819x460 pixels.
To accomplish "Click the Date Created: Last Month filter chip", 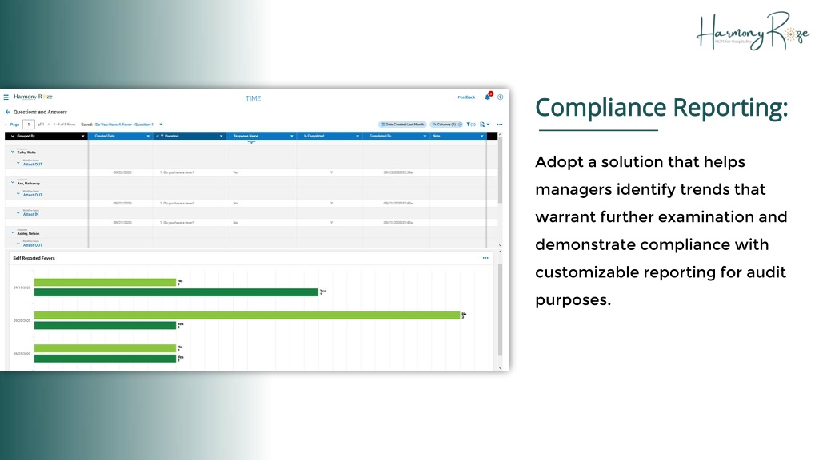I will click(x=402, y=125).
